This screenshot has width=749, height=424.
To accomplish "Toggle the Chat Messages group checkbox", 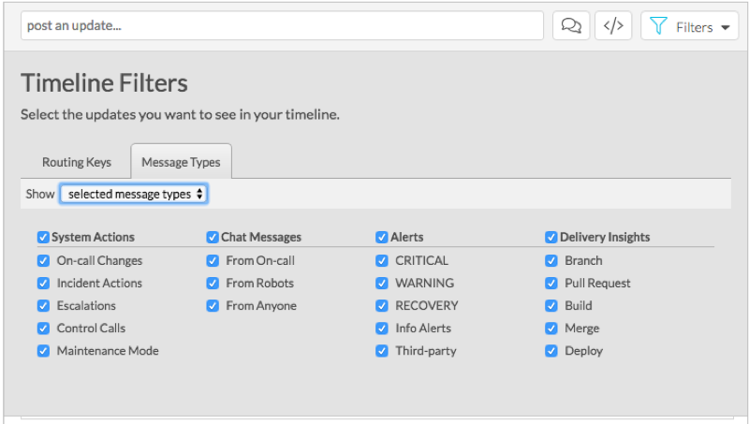I will (x=213, y=238).
